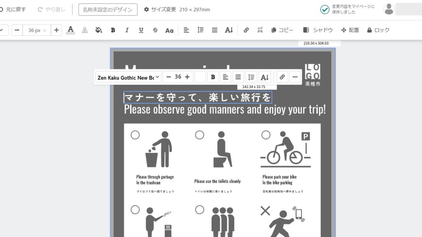Viewport: 422px width, 237px height.
Task: Click the コピー copy button
Action: pos(282,30)
